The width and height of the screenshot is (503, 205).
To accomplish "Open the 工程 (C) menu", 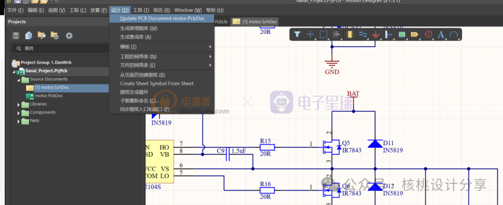I will [x=78, y=10].
